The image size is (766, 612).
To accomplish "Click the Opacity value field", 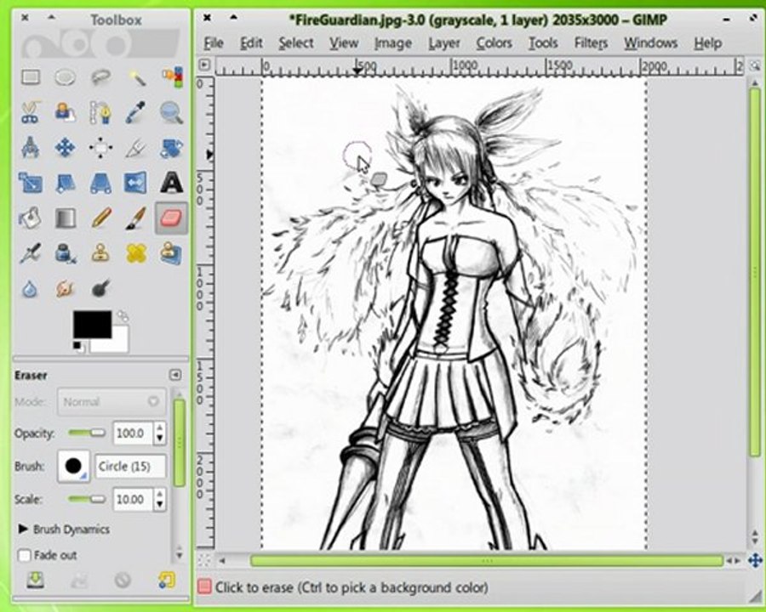I will pyautogui.click(x=134, y=433).
